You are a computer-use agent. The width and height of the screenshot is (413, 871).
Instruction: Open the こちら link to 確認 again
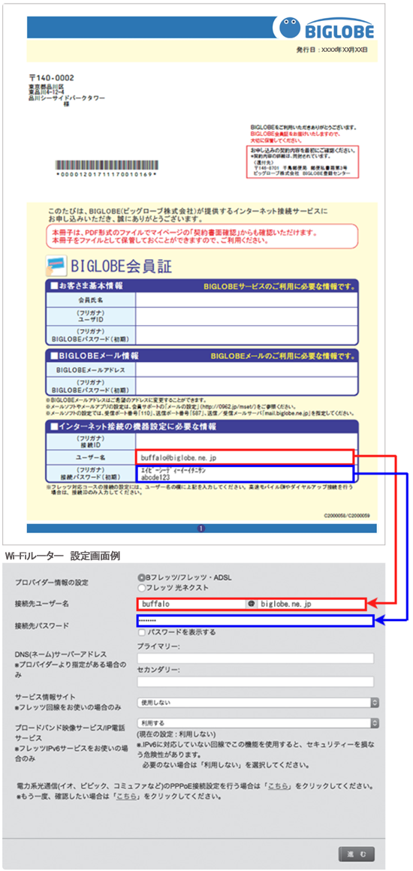click(x=127, y=796)
